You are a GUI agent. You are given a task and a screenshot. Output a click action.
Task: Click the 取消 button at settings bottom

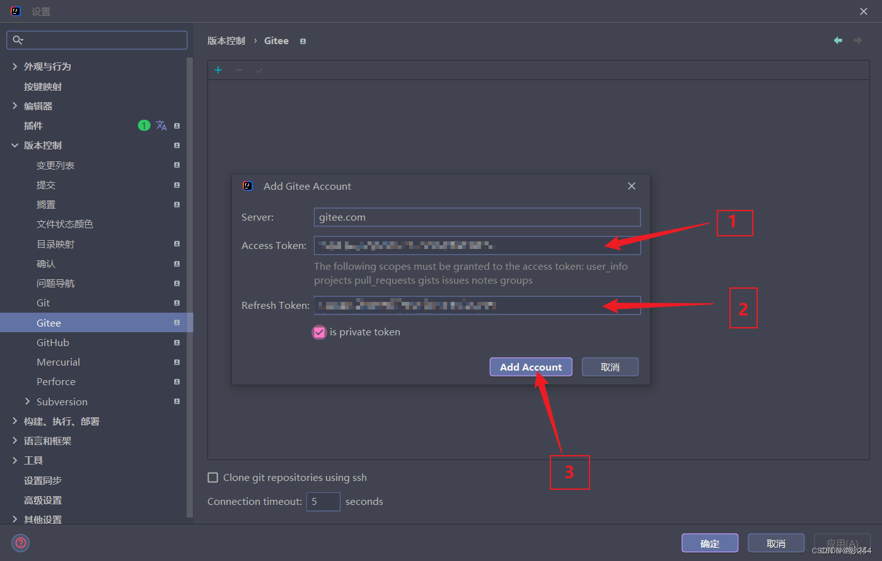pos(776,543)
